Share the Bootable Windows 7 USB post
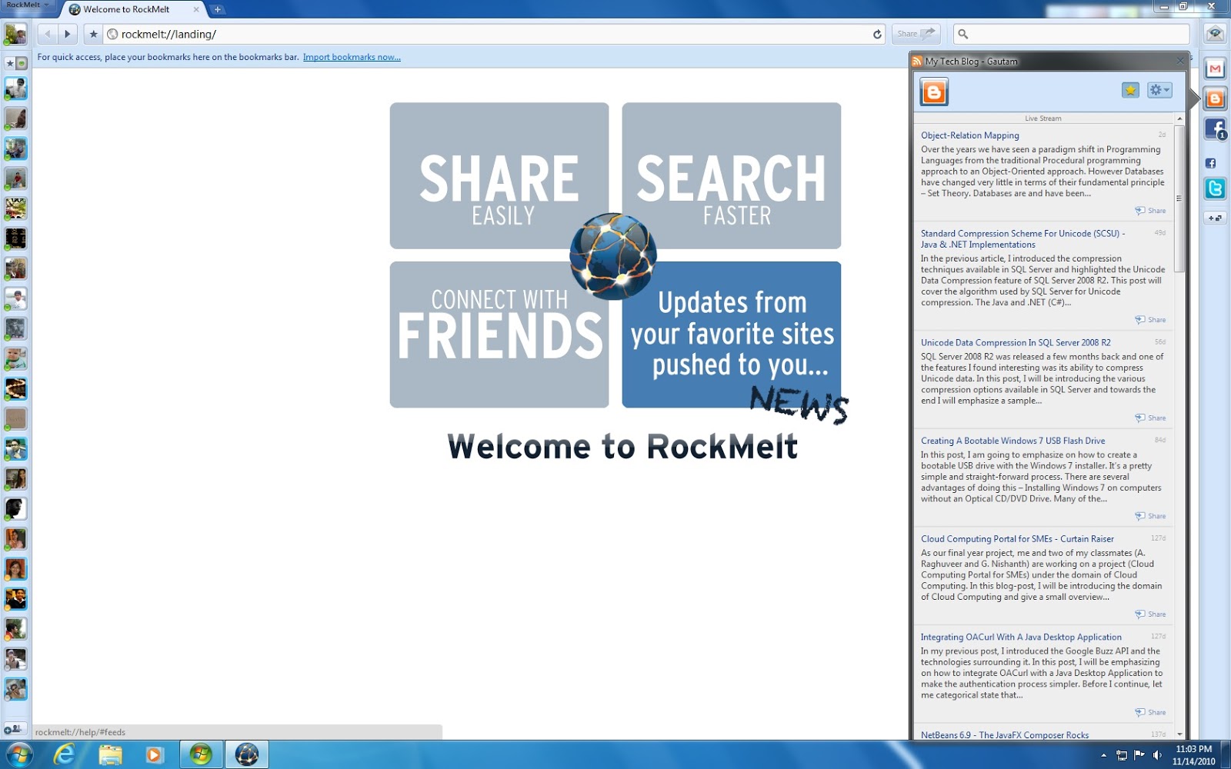This screenshot has height=769, width=1231. 1150,516
